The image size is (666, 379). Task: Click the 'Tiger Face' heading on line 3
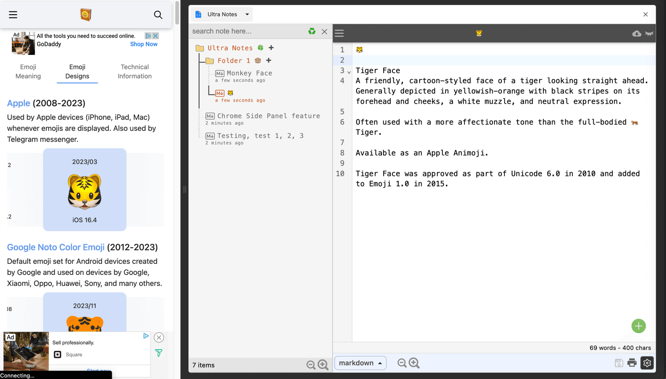pyautogui.click(x=378, y=70)
